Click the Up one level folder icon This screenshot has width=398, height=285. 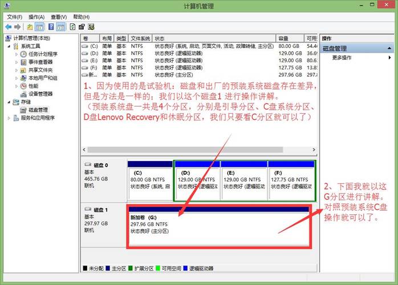coord(30,26)
